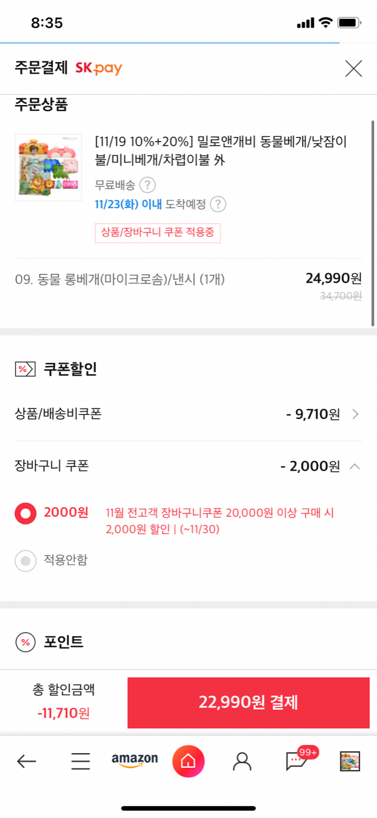
Task: Open recently viewed product thumbnail in bottom bar
Action: click(350, 761)
